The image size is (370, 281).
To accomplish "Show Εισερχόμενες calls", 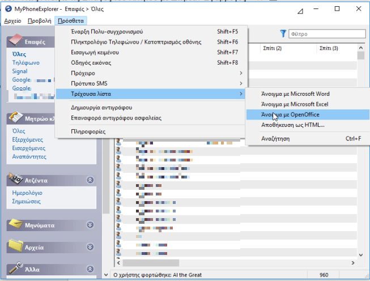I will tap(29, 148).
